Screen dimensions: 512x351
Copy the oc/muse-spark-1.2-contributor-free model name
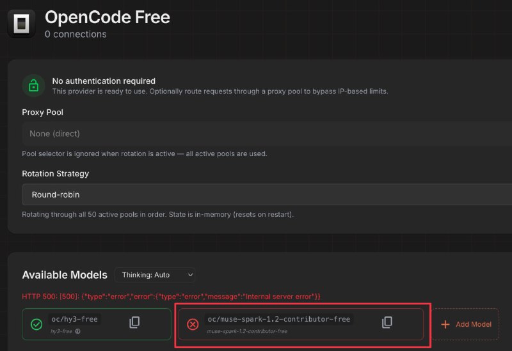point(387,322)
